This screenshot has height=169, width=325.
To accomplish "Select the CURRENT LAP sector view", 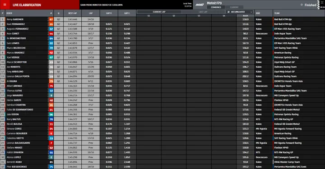I will 159,12.
